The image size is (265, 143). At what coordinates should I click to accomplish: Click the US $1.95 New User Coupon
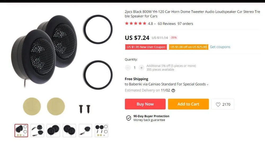146,47
